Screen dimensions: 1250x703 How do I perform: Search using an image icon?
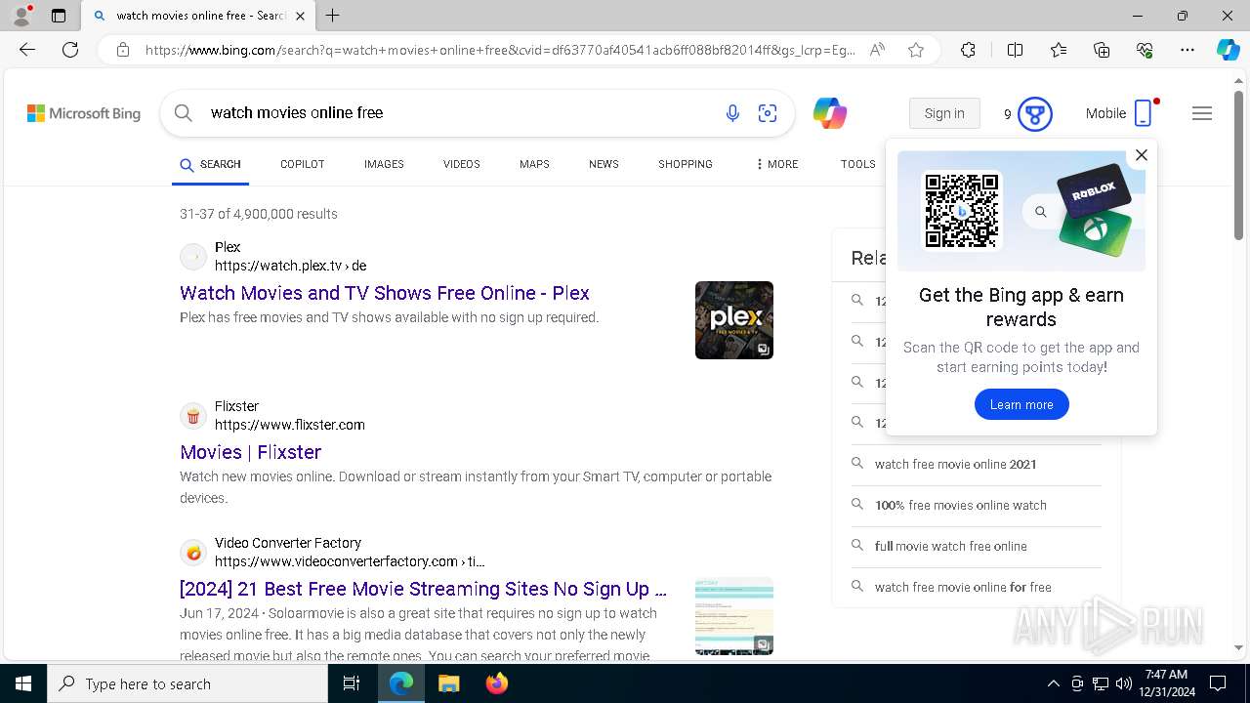(x=768, y=113)
